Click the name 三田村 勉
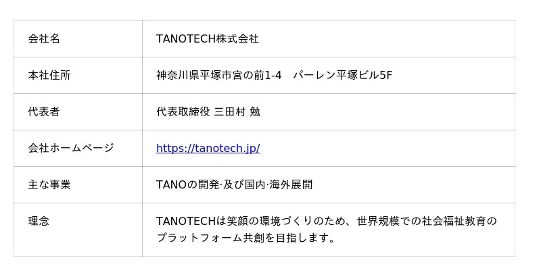This screenshot has width=541, height=277. [x=237, y=112]
